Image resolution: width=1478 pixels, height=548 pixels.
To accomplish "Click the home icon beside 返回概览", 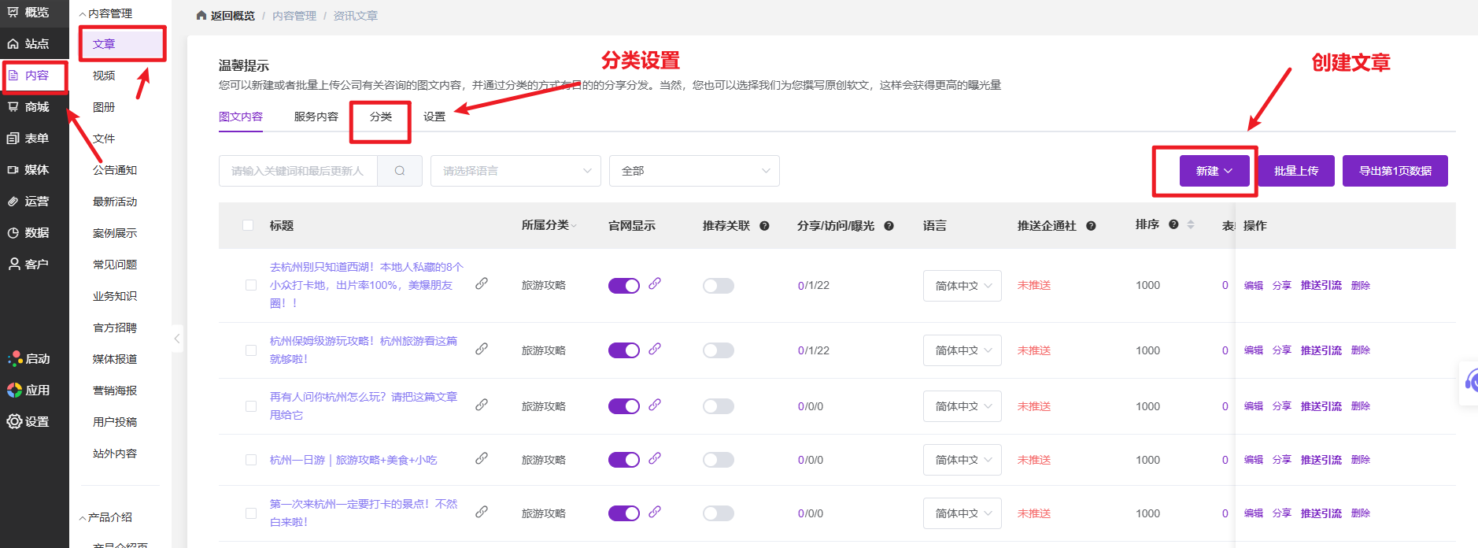I will click(201, 16).
